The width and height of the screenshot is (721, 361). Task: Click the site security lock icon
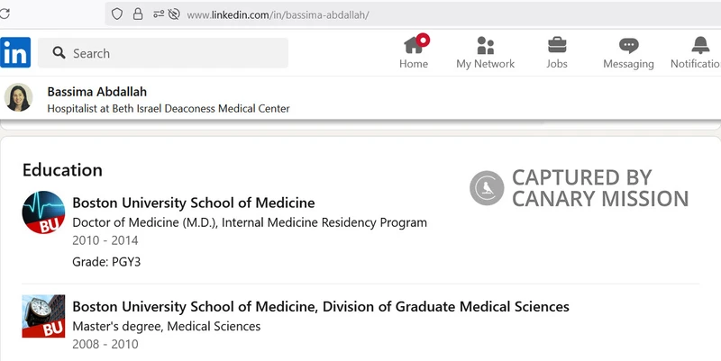tap(138, 14)
